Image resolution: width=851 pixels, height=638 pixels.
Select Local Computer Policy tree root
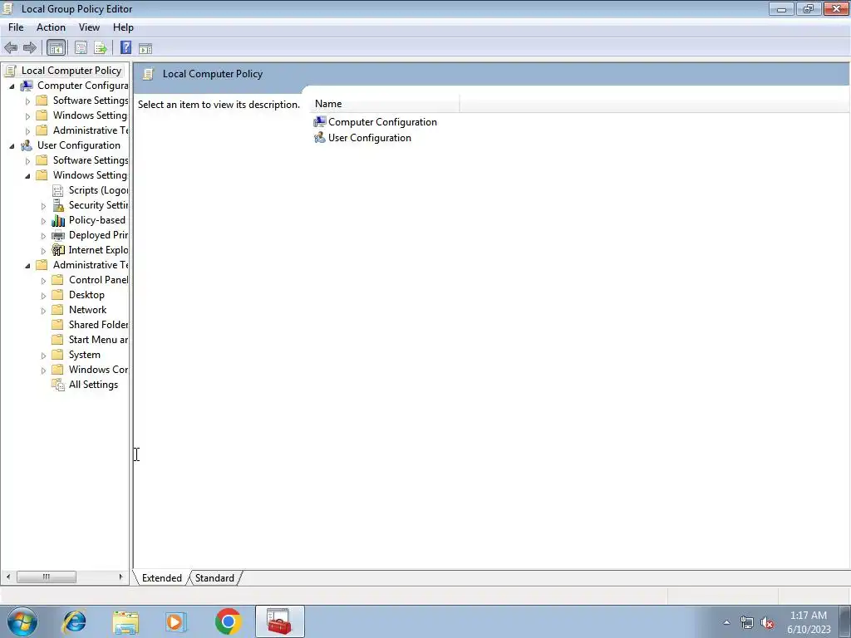[71, 71]
